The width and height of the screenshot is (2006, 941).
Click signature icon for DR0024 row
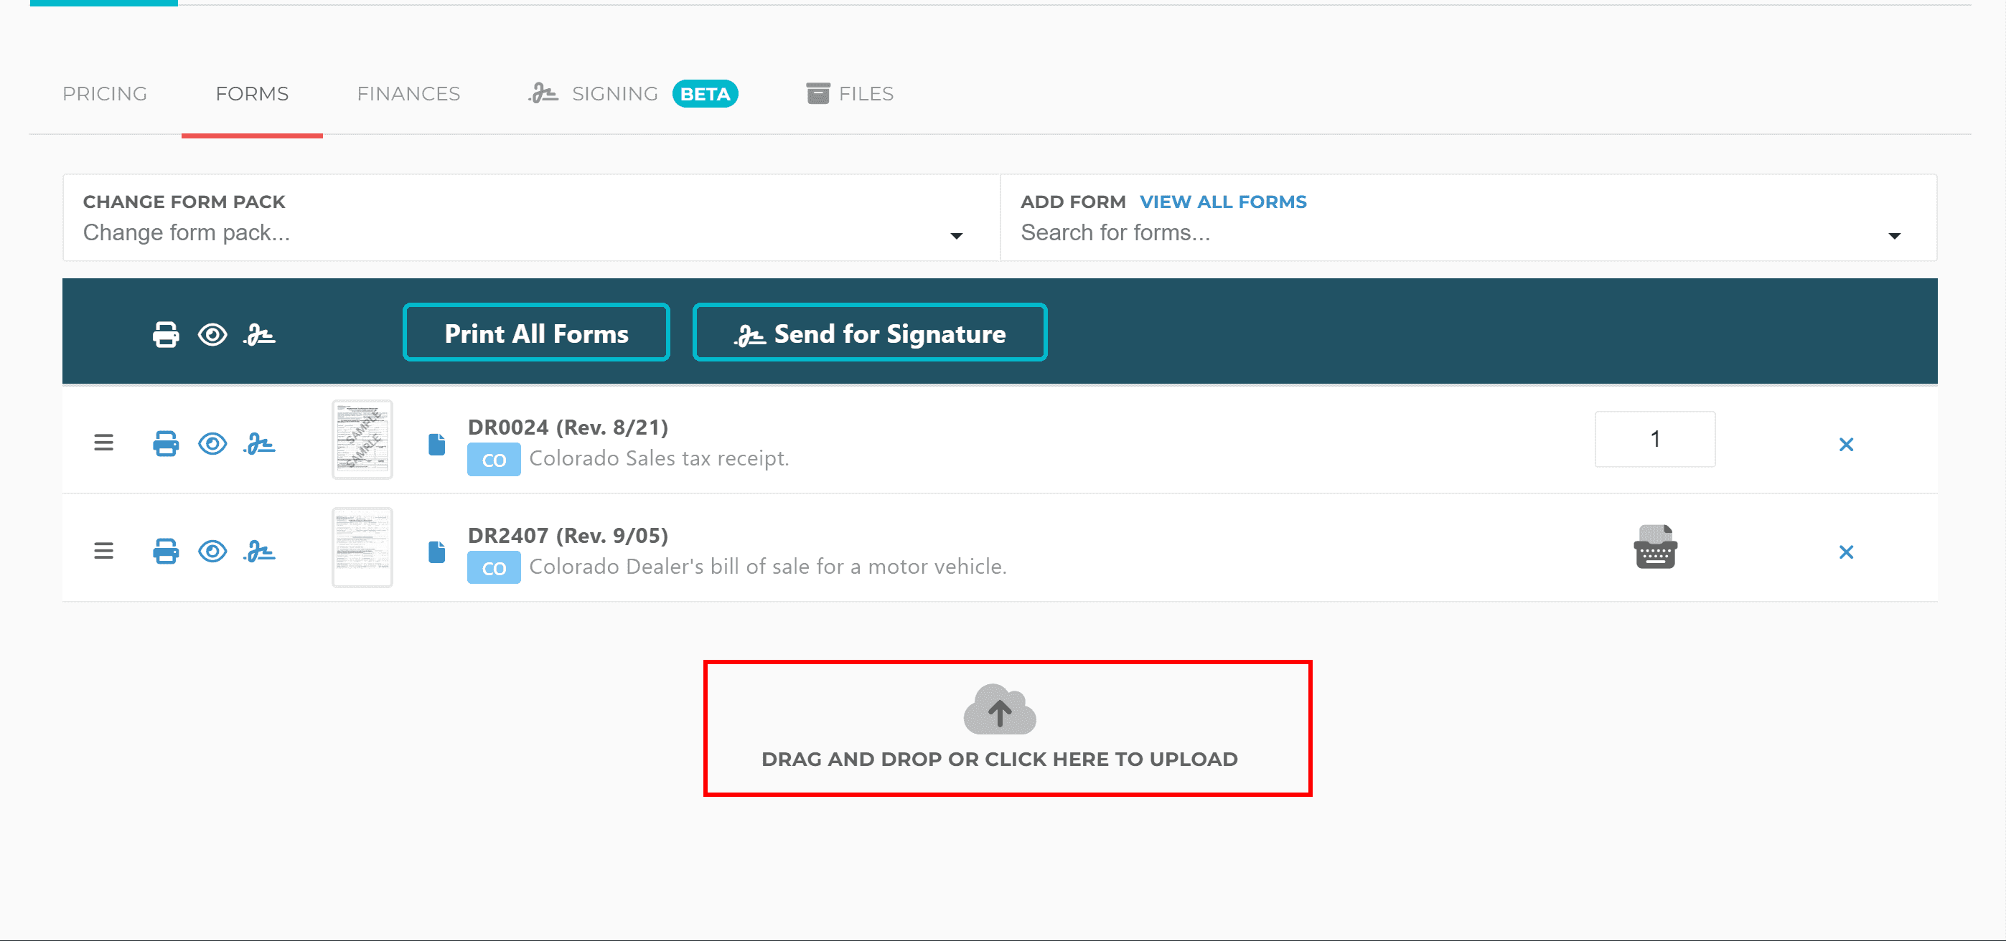pos(259,444)
